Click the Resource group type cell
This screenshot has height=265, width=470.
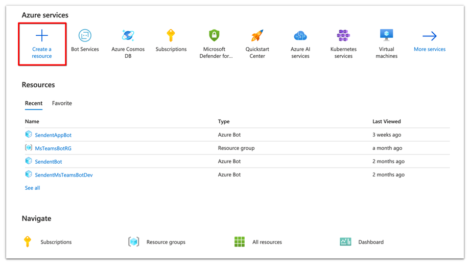(x=236, y=148)
